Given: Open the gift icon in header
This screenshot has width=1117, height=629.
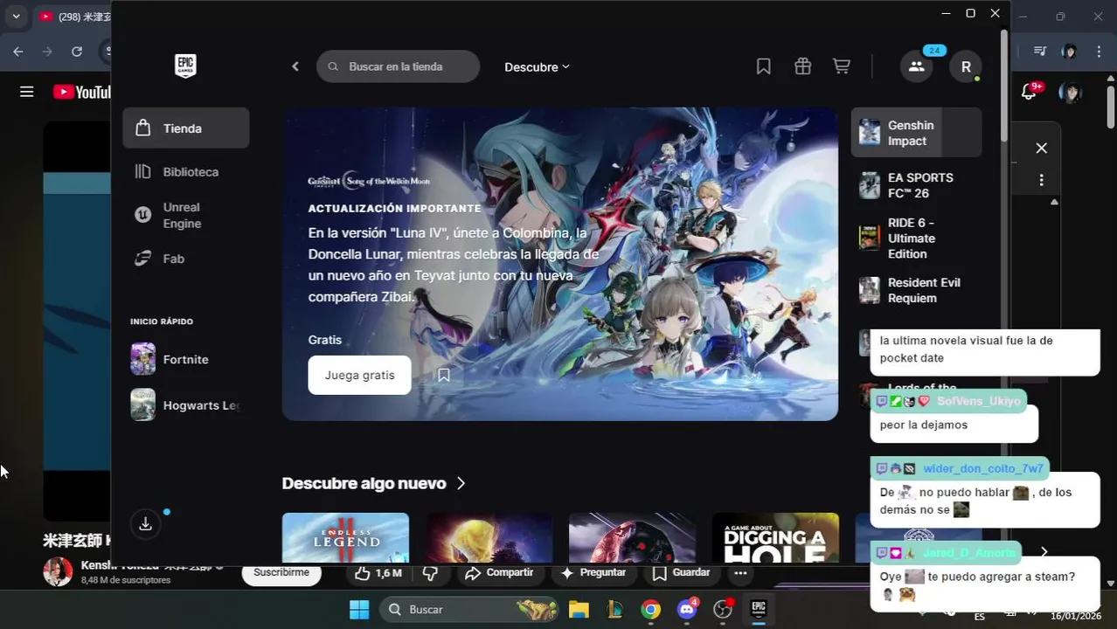Looking at the screenshot, I should 802,66.
